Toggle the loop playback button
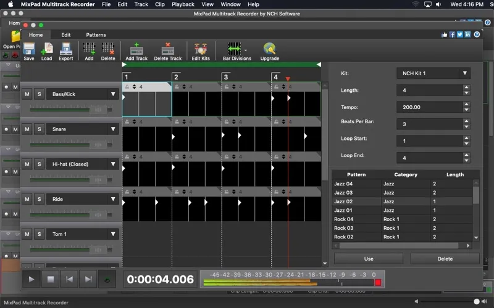The width and height of the screenshot is (494, 308). 107,279
